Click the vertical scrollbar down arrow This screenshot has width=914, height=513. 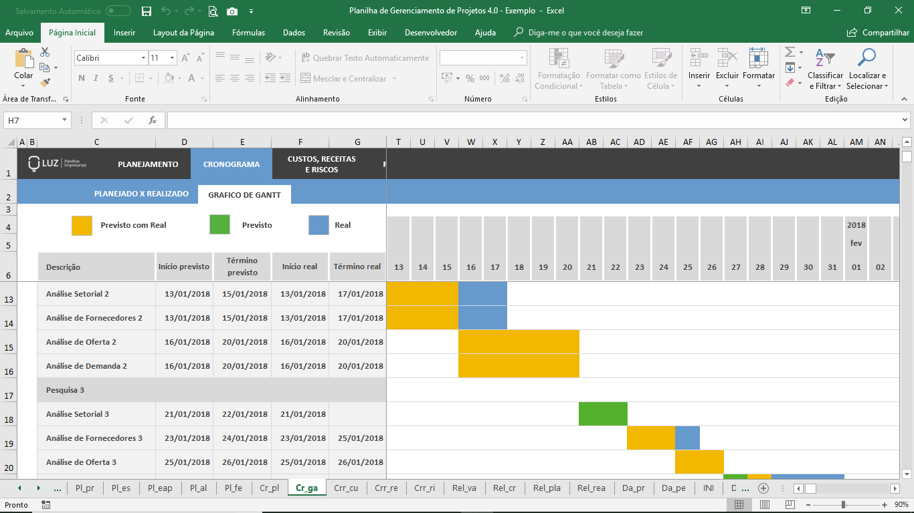[x=907, y=474]
